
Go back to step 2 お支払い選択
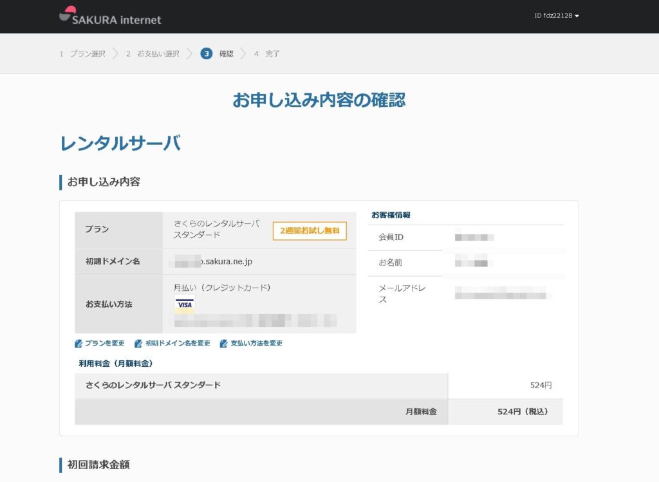click(x=153, y=54)
